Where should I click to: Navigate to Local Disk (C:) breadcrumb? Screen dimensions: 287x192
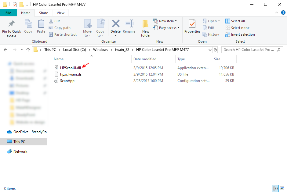click(74, 50)
